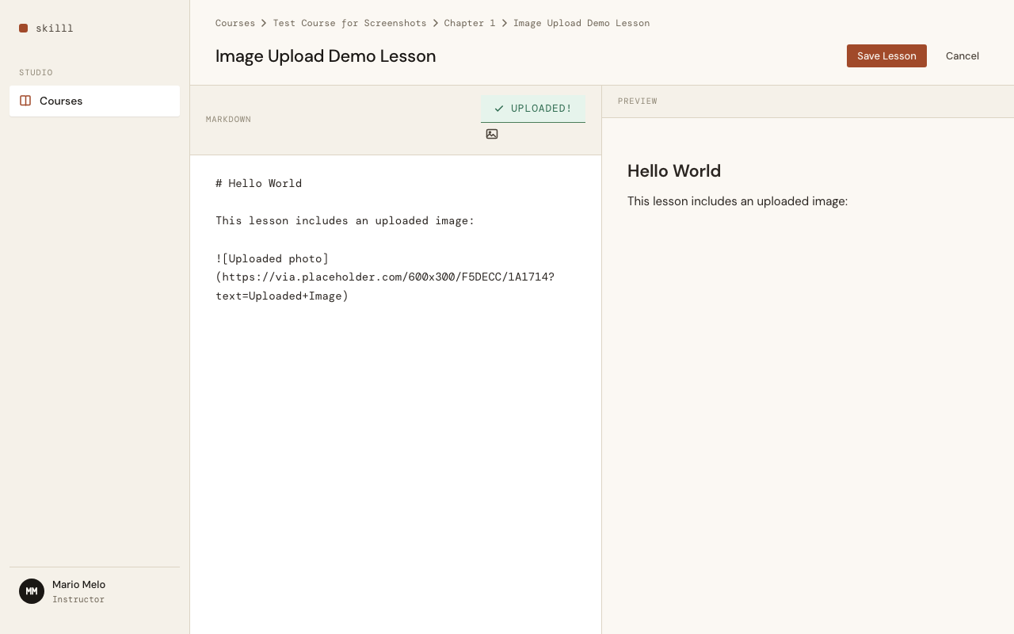Click the skilll brand name
This screenshot has height=634, width=1014.
[x=55, y=28]
